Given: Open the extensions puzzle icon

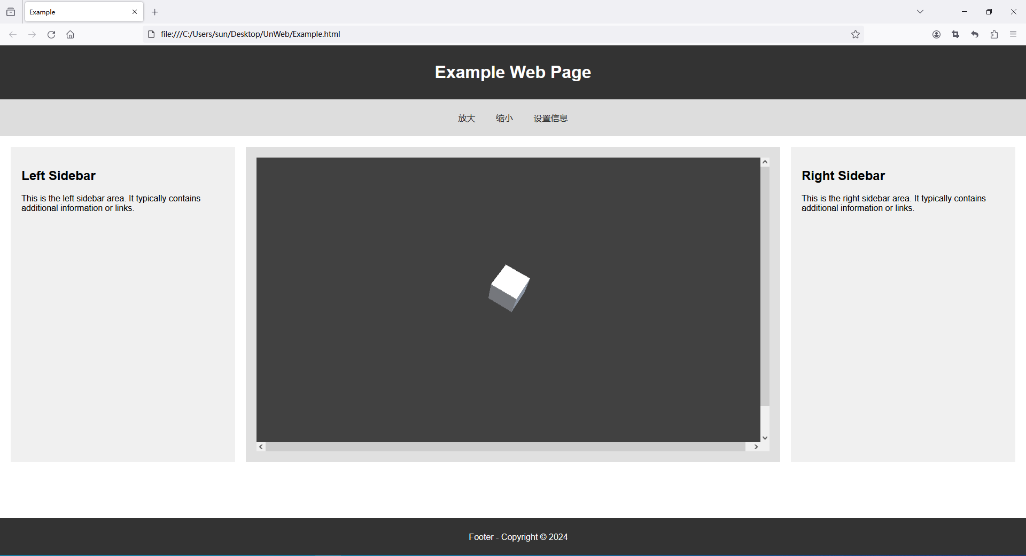Looking at the screenshot, I should (994, 34).
